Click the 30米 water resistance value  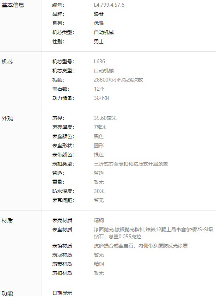point(99,191)
